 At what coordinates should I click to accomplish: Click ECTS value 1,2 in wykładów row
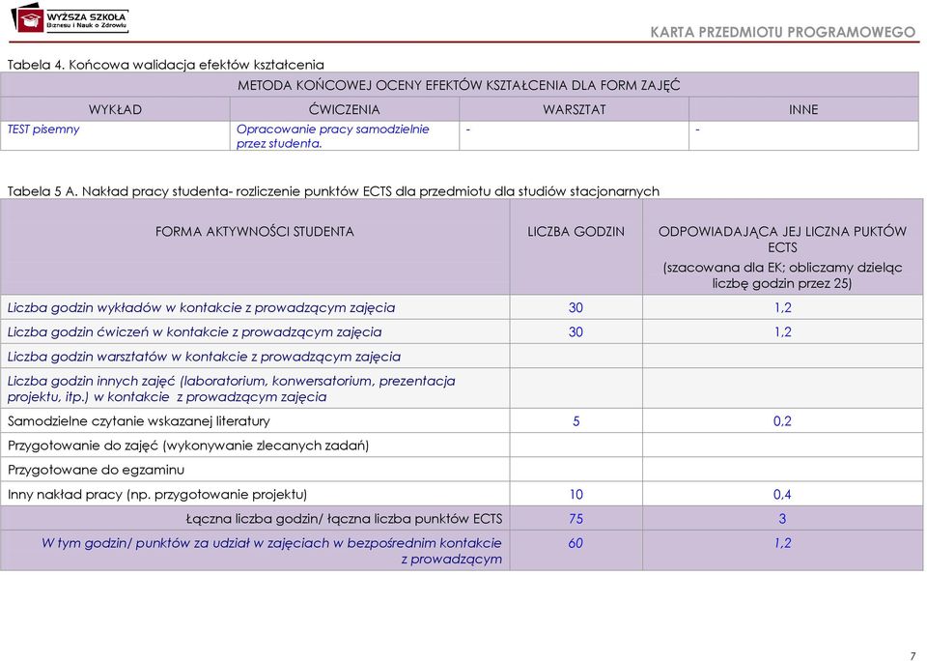coord(783,307)
